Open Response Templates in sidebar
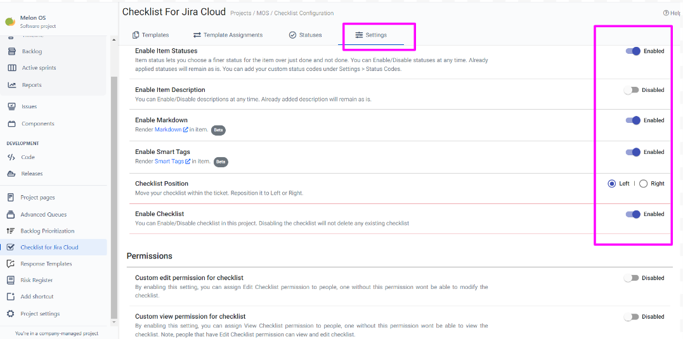The width and height of the screenshot is (683, 339). (x=46, y=264)
